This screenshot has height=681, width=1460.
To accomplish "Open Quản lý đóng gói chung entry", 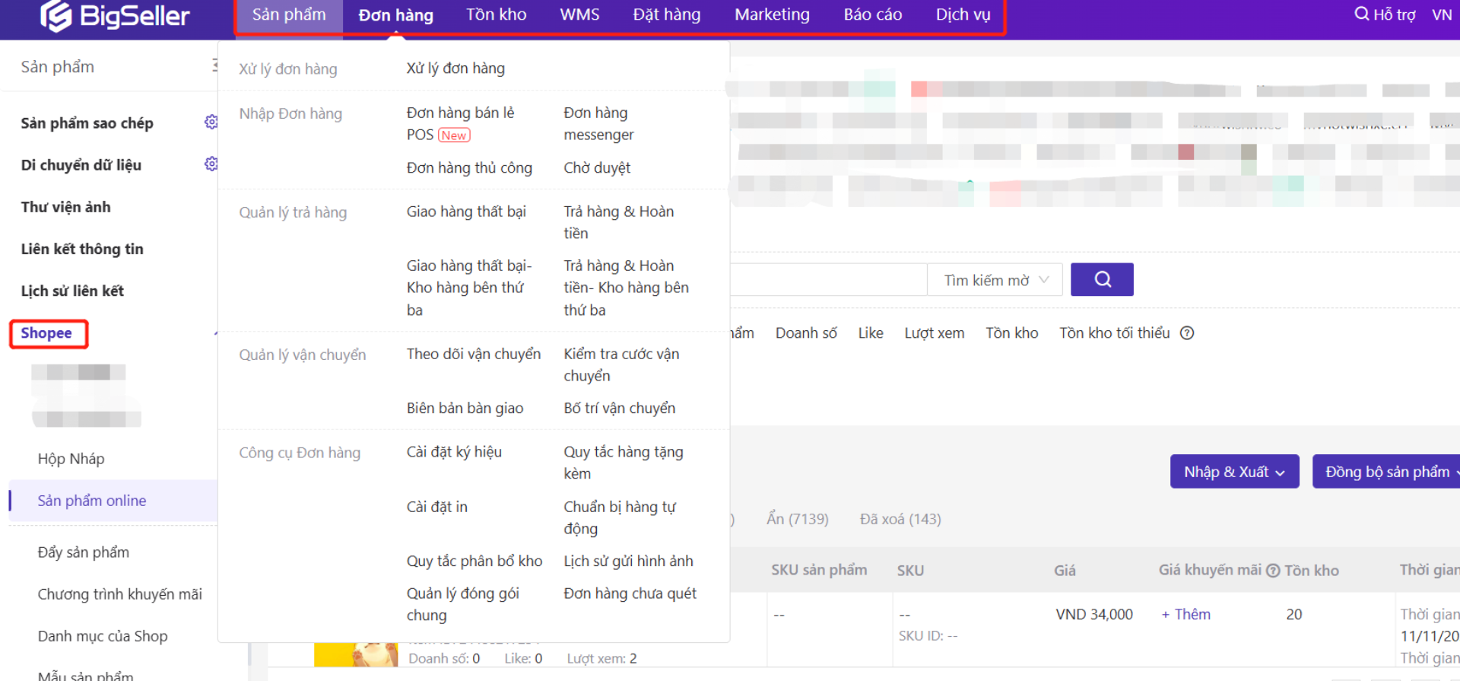I will click(463, 604).
